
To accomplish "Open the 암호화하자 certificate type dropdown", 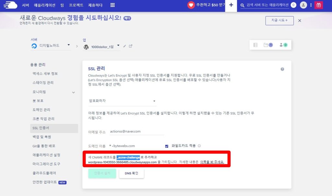I will click(x=122, y=101).
